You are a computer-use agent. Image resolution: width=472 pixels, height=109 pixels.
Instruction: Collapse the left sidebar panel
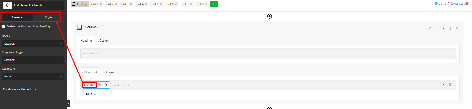click(x=69, y=104)
